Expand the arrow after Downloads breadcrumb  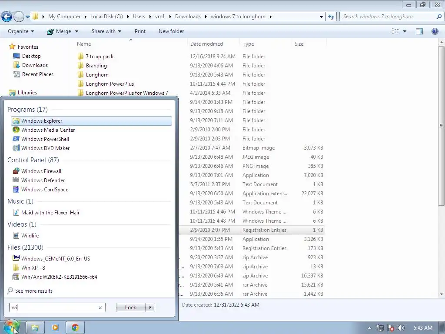coord(206,17)
